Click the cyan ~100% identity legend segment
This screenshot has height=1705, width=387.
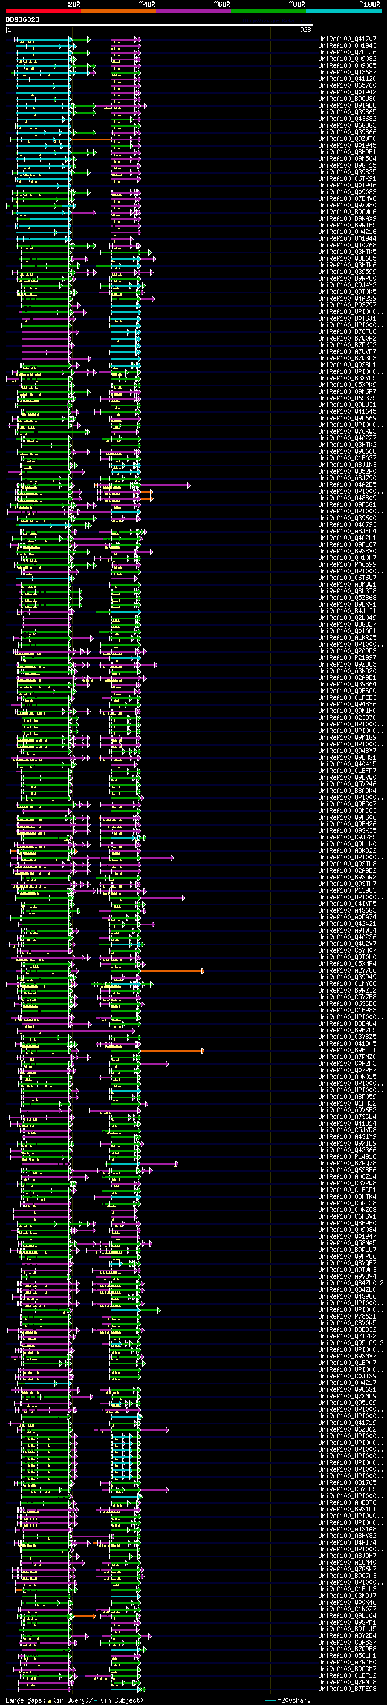coord(343,11)
